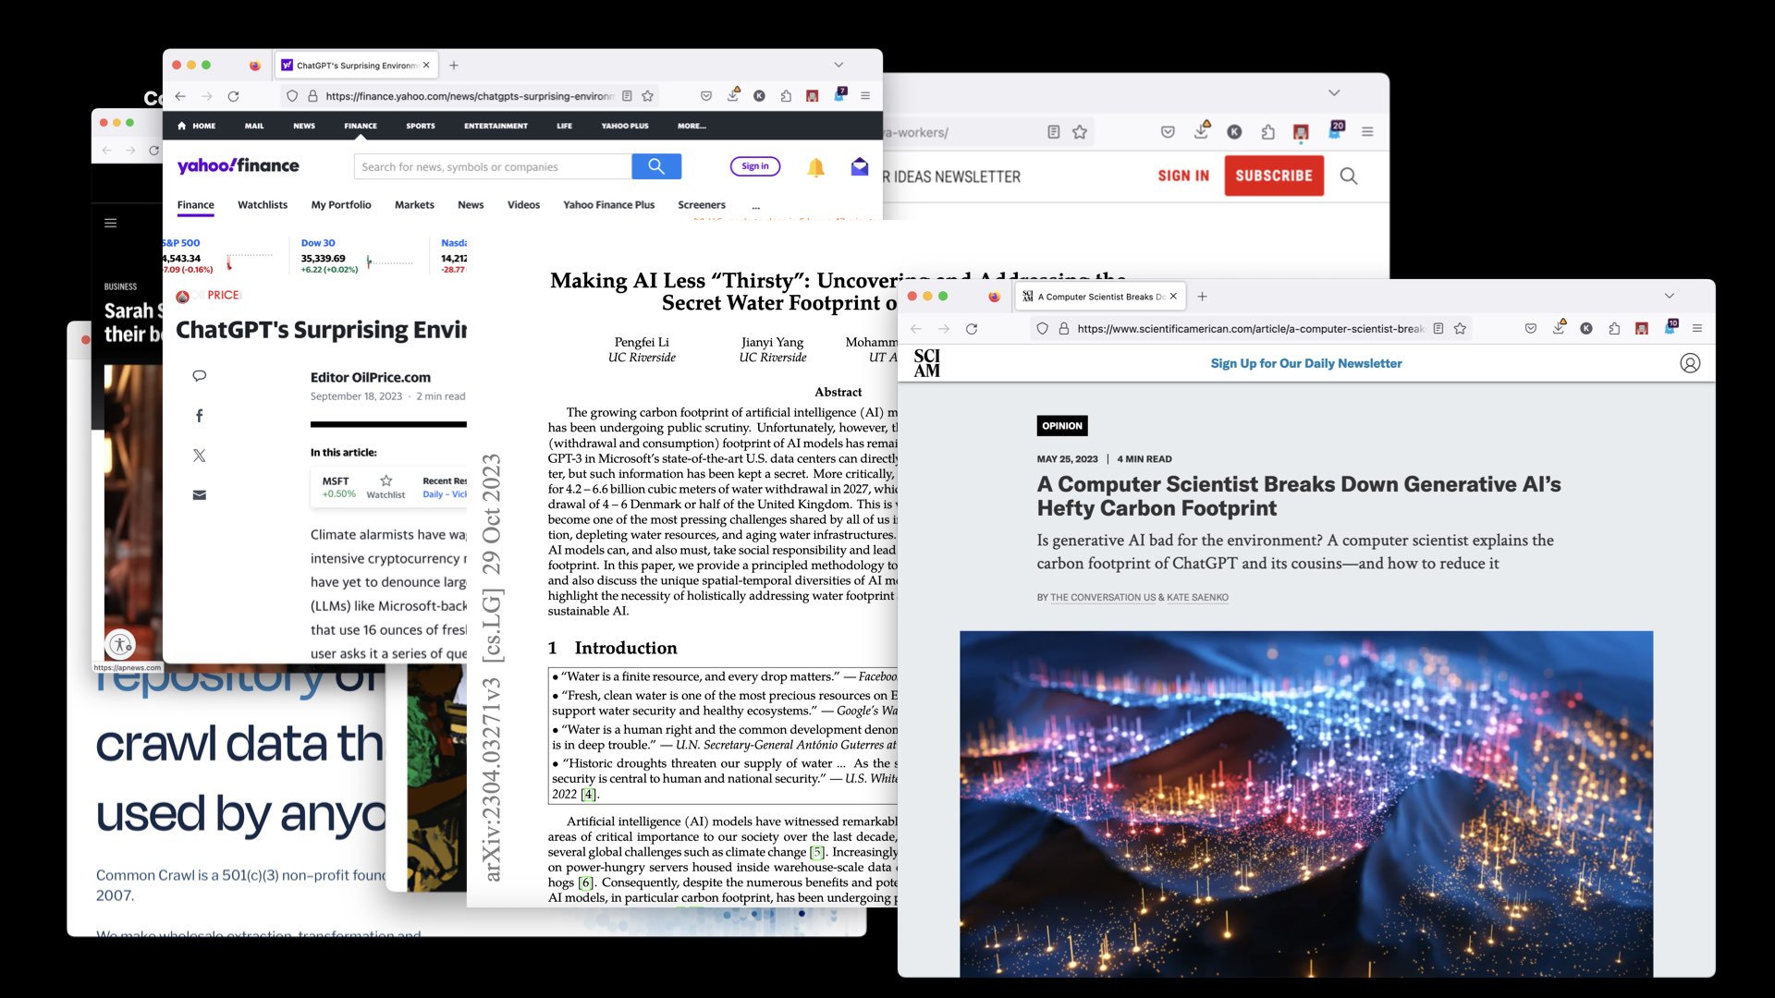1775x998 pixels.
Task: Bookmark the Scientific American page with star
Action: pyautogui.click(x=1460, y=329)
